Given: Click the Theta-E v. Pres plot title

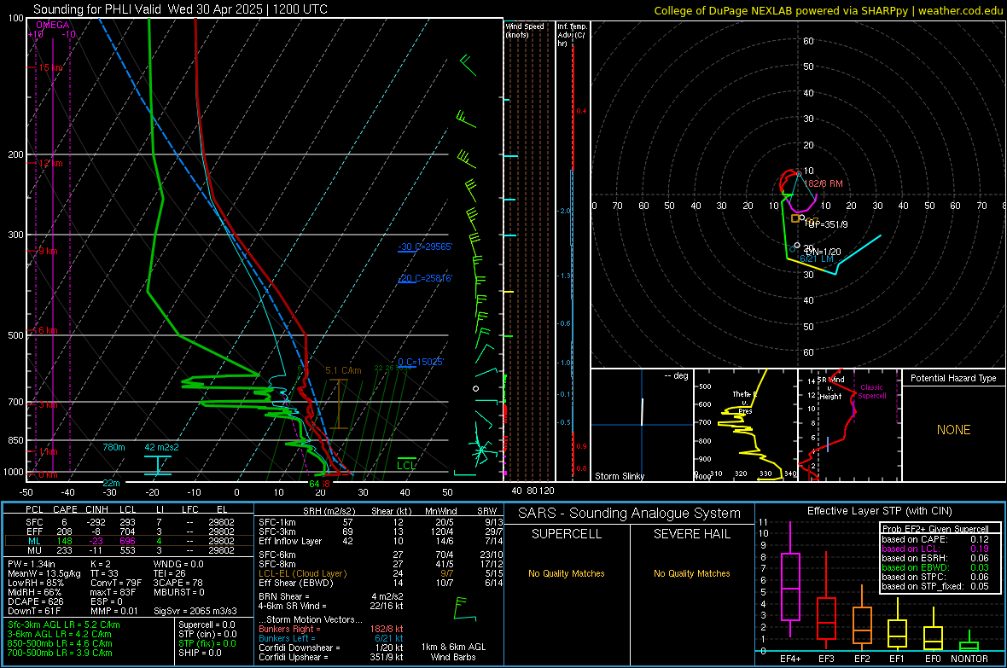Looking at the screenshot, I should point(745,402).
